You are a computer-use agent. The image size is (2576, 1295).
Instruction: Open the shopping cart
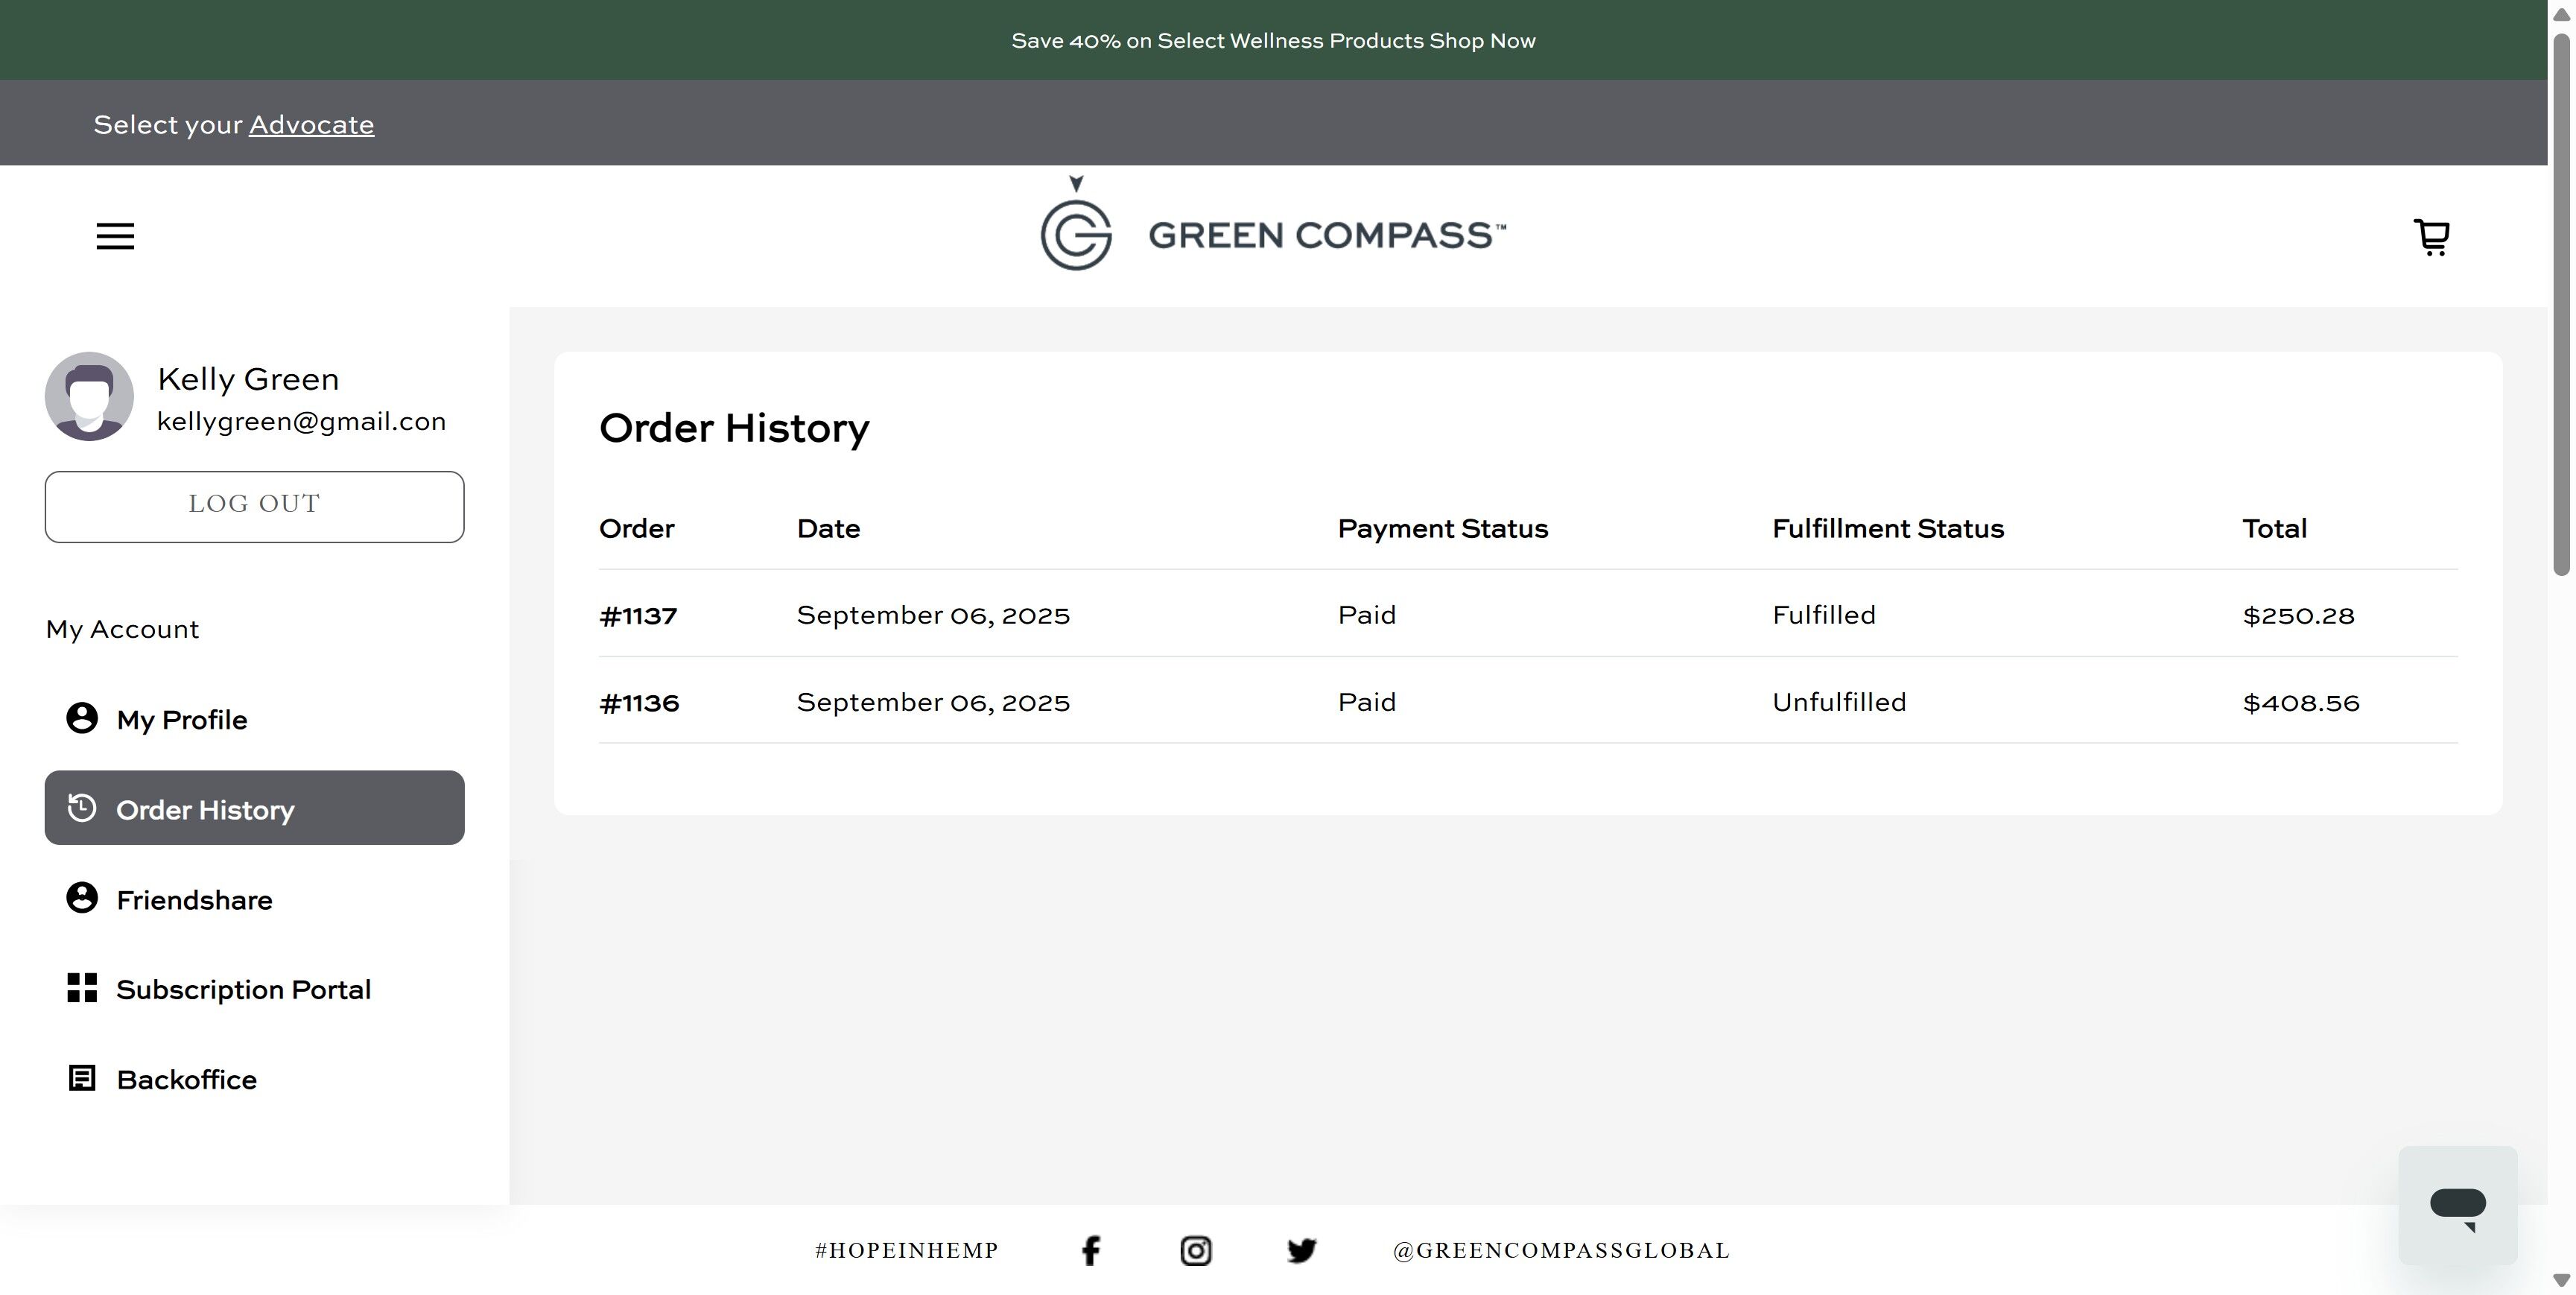[x=2431, y=237]
